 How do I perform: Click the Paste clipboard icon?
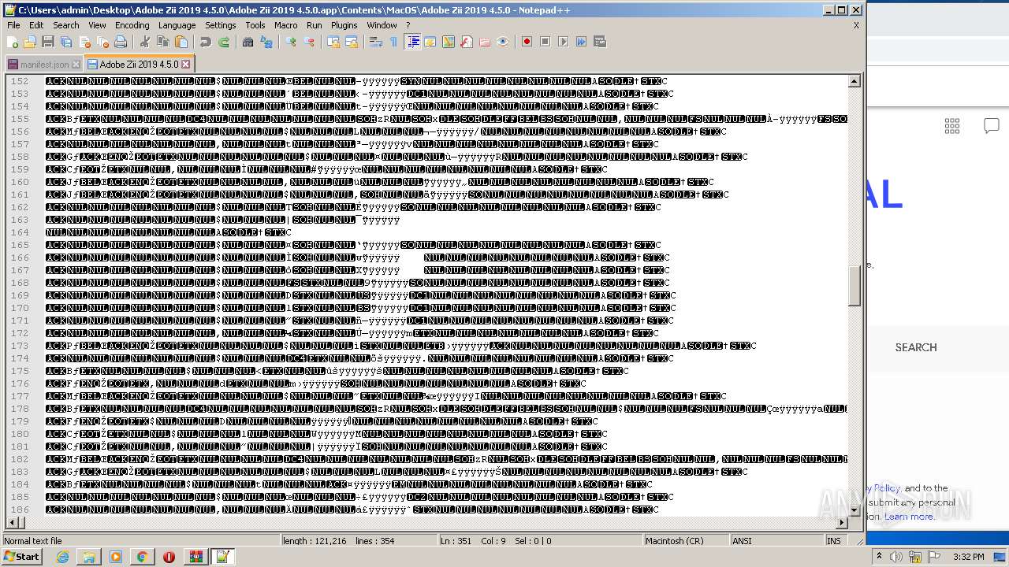pyautogui.click(x=181, y=42)
